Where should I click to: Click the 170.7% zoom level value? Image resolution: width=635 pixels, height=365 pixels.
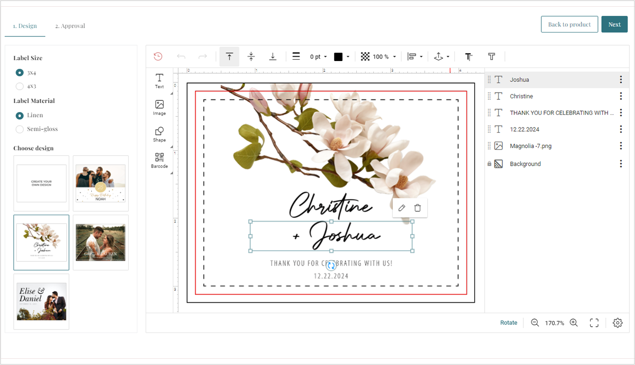pyautogui.click(x=554, y=323)
